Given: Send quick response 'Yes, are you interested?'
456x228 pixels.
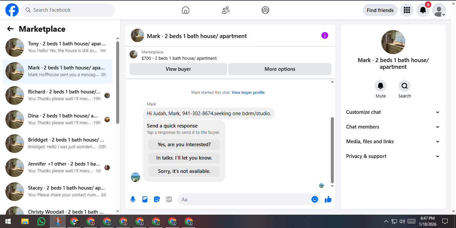Looking at the screenshot, I should click(x=184, y=145).
